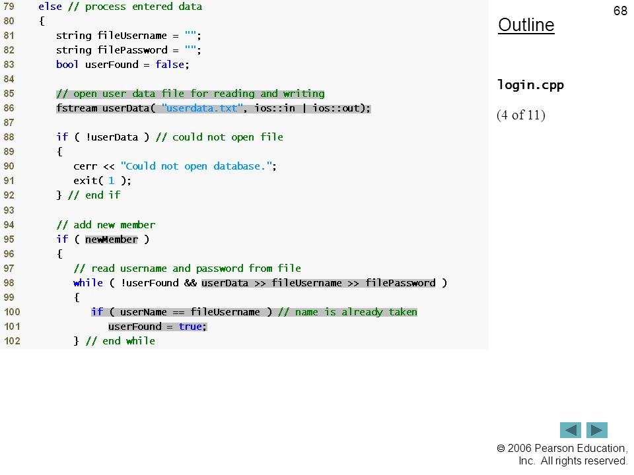Screen dimensions: 634x475
Task: Click the bool userFound = false line
Action: click(x=123, y=65)
